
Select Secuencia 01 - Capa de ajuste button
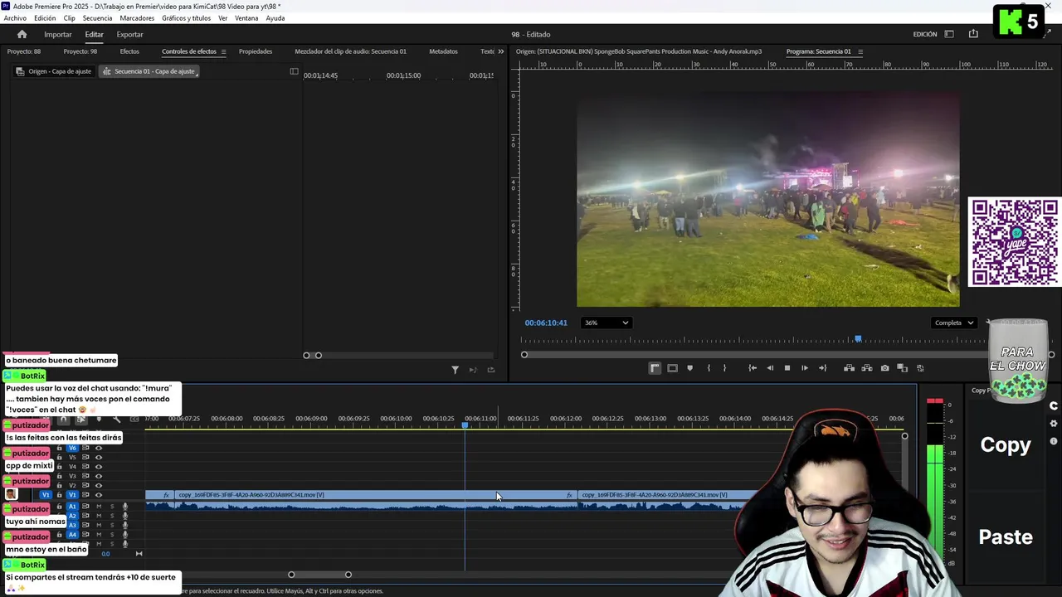[149, 71]
